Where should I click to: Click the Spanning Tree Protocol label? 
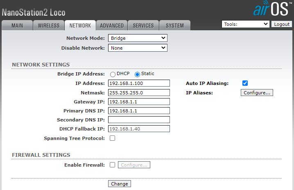[x=74, y=138]
